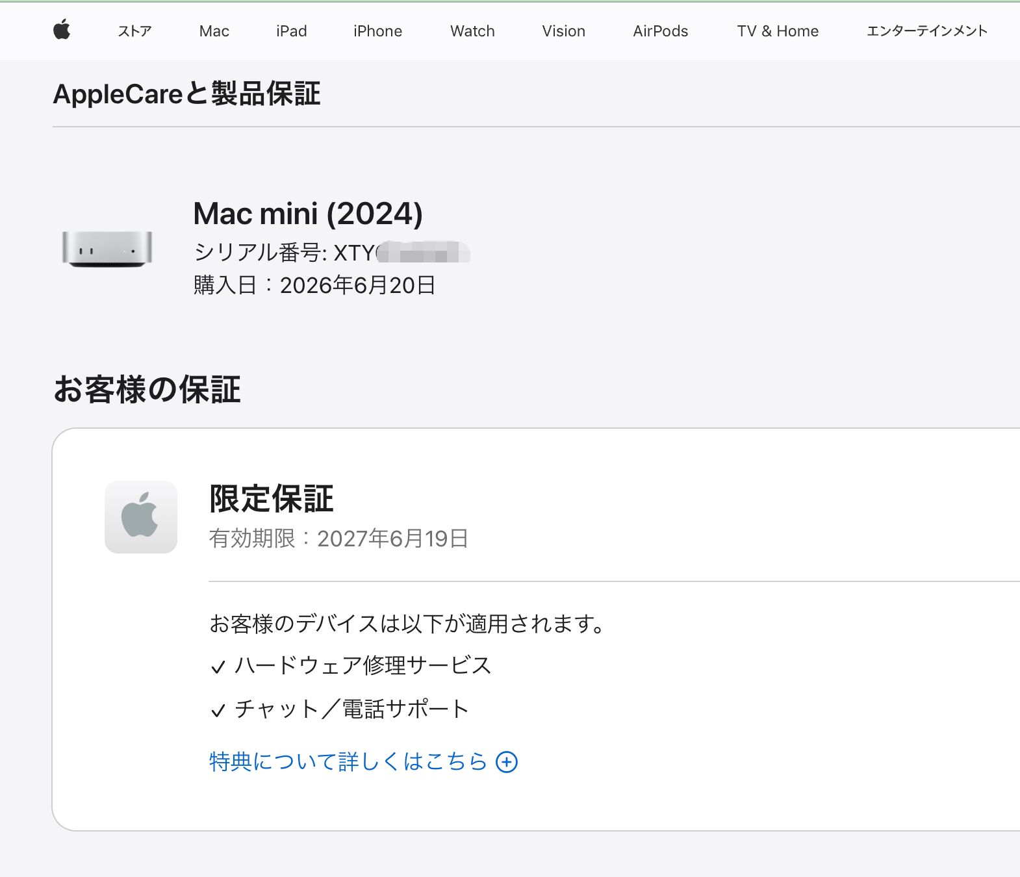Click the 限定保証 title
Viewport: 1020px width, 877px height.
click(x=272, y=499)
